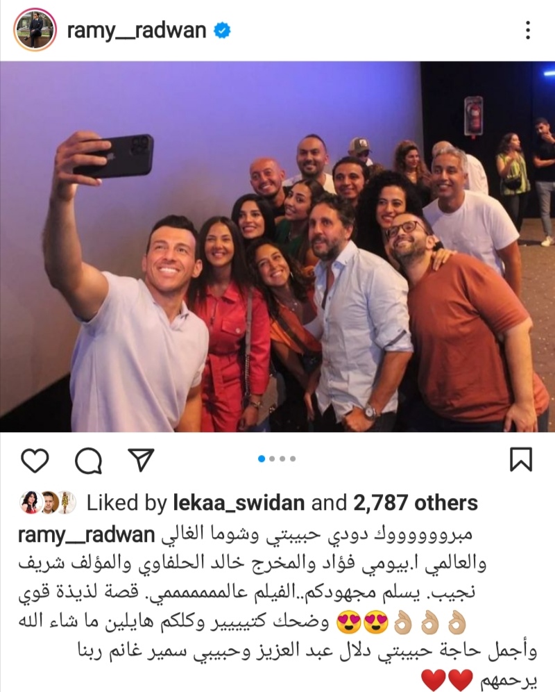Tap the group selfie photo
The width and height of the screenshot is (555, 692).
coord(277,247)
